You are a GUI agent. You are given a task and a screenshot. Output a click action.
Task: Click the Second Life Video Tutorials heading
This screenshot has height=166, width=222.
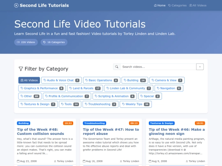tap(80, 24)
